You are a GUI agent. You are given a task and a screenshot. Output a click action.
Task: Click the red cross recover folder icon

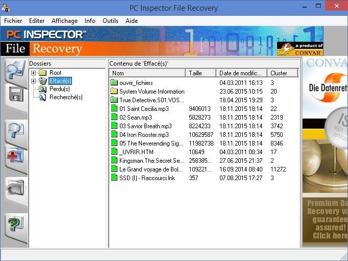coord(15,156)
